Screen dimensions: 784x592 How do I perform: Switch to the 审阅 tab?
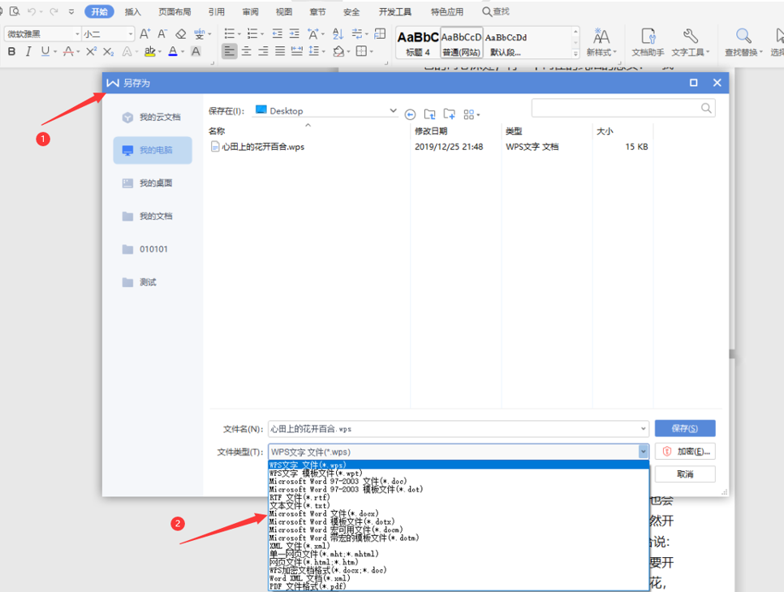point(250,11)
